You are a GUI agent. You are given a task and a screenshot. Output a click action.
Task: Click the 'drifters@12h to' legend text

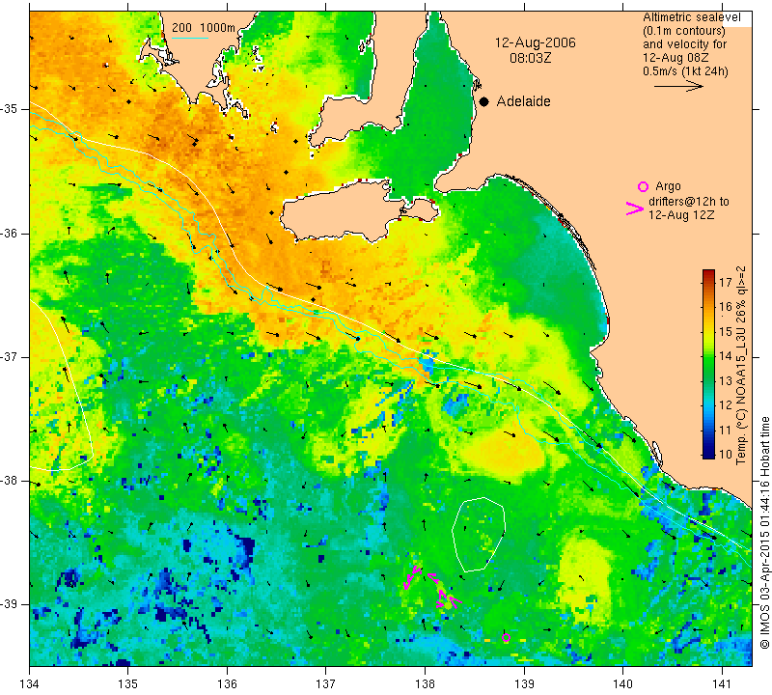click(x=688, y=202)
